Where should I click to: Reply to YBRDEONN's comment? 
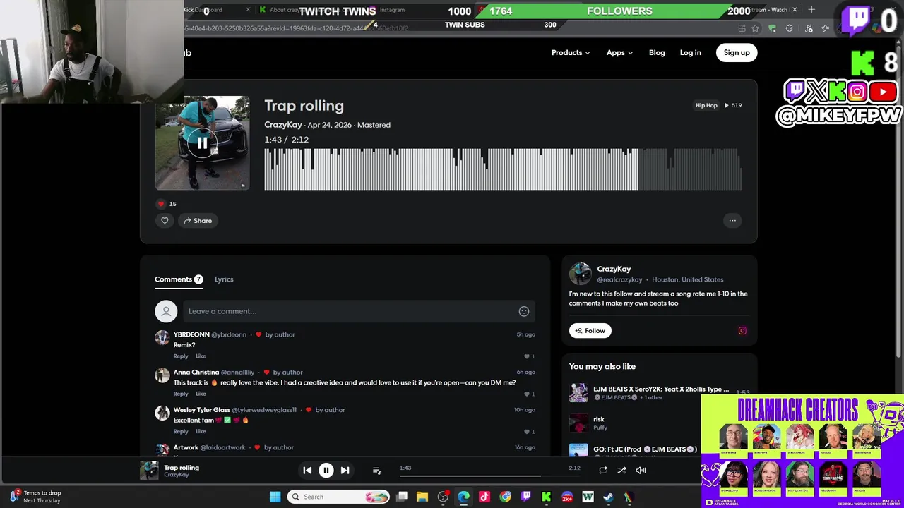[181, 356]
